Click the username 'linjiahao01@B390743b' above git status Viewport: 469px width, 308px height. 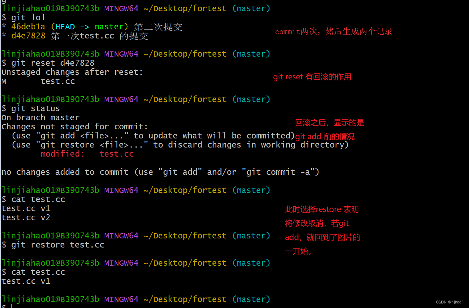tap(50, 99)
